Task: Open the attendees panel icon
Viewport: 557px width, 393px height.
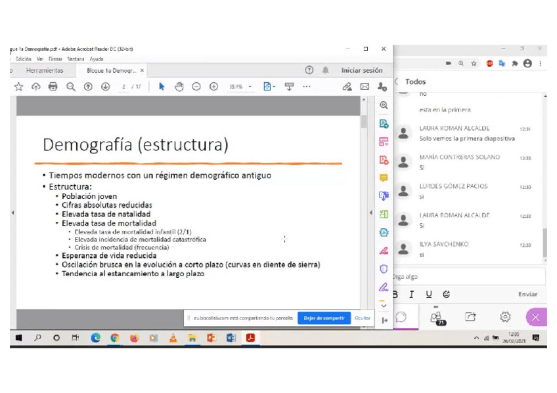Action: point(437,318)
